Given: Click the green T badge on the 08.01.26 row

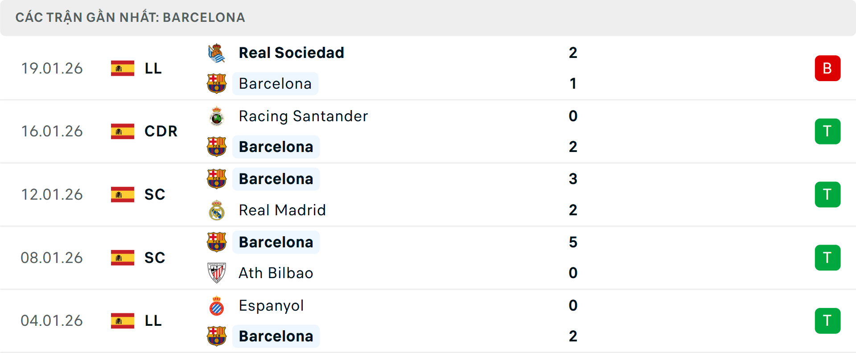Looking at the screenshot, I should click(x=828, y=258).
